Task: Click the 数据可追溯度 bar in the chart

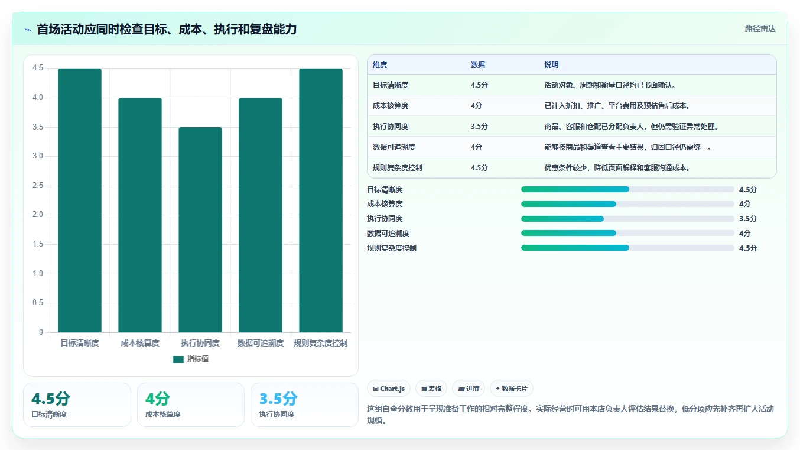Action: 261,215
